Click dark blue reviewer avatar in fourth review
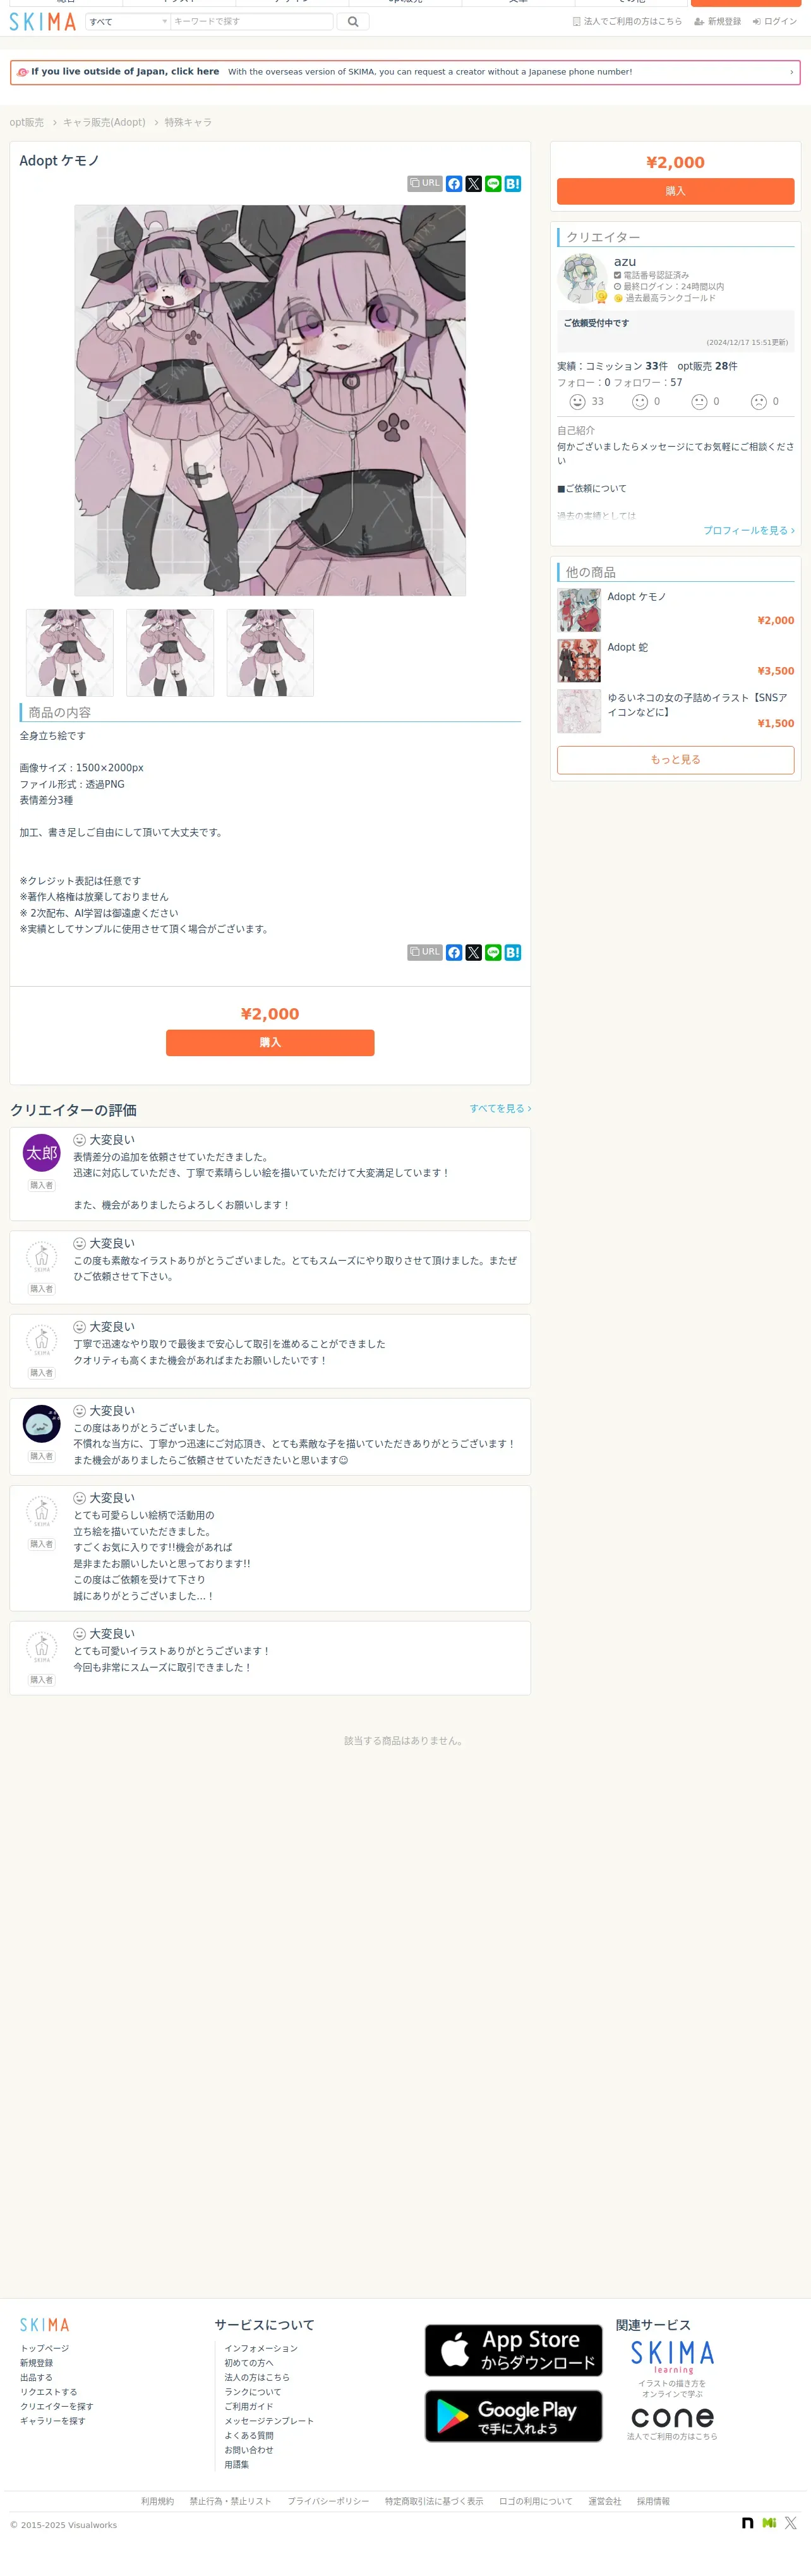 tap(42, 1424)
